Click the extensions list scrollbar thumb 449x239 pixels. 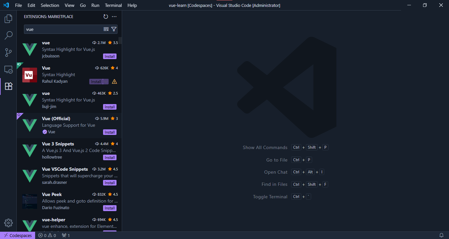[120, 40]
